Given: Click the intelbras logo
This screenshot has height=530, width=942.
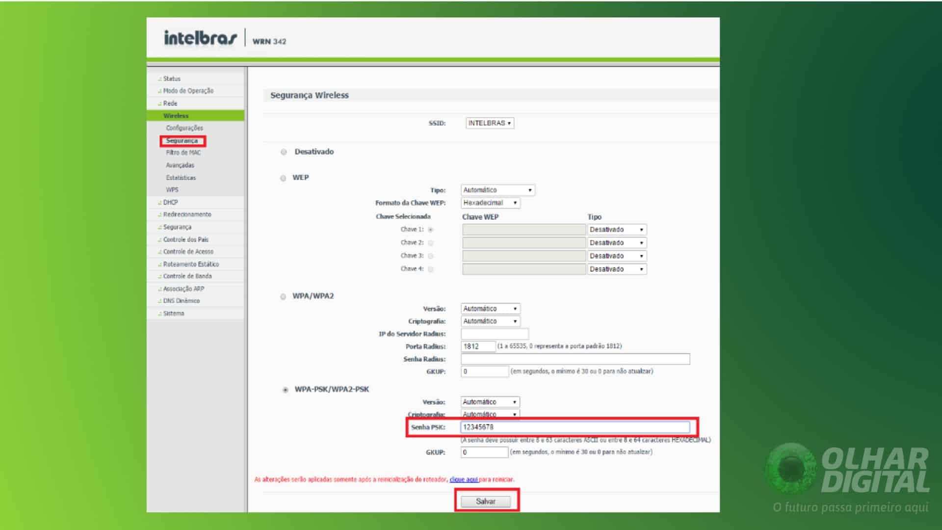Looking at the screenshot, I should [200, 38].
